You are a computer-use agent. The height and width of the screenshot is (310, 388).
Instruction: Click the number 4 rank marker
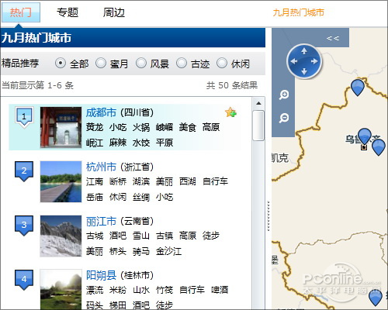(24, 280)
